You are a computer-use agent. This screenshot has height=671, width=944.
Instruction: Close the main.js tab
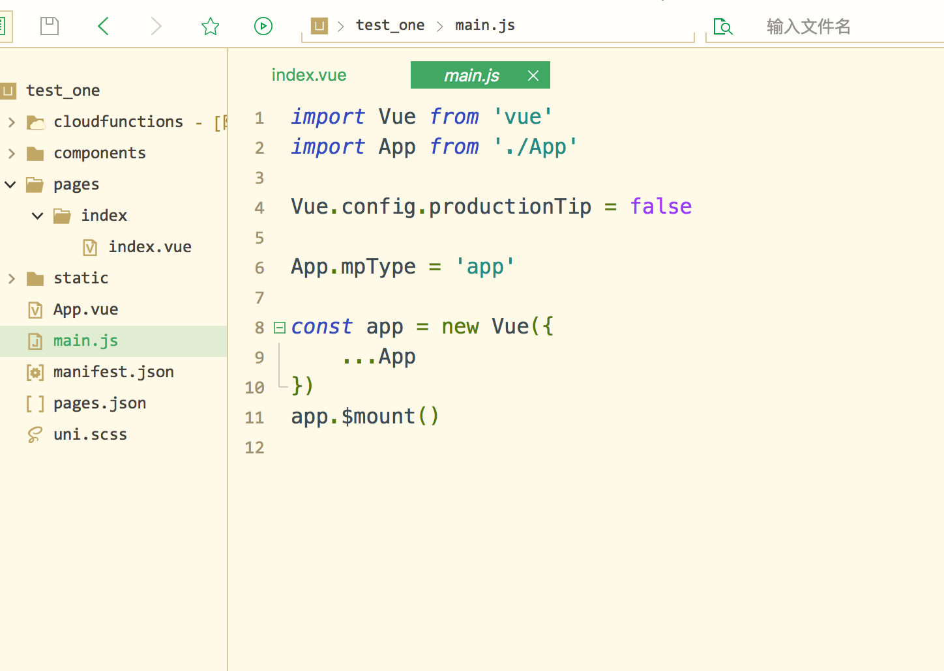click(x=533, y=76)
